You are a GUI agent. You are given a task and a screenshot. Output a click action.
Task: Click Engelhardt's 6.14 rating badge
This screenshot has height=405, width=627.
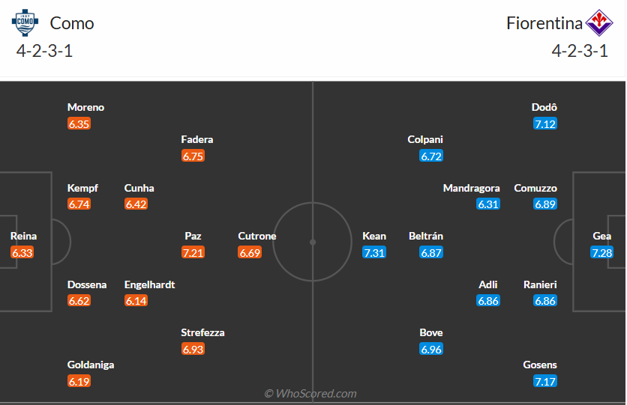136,301
